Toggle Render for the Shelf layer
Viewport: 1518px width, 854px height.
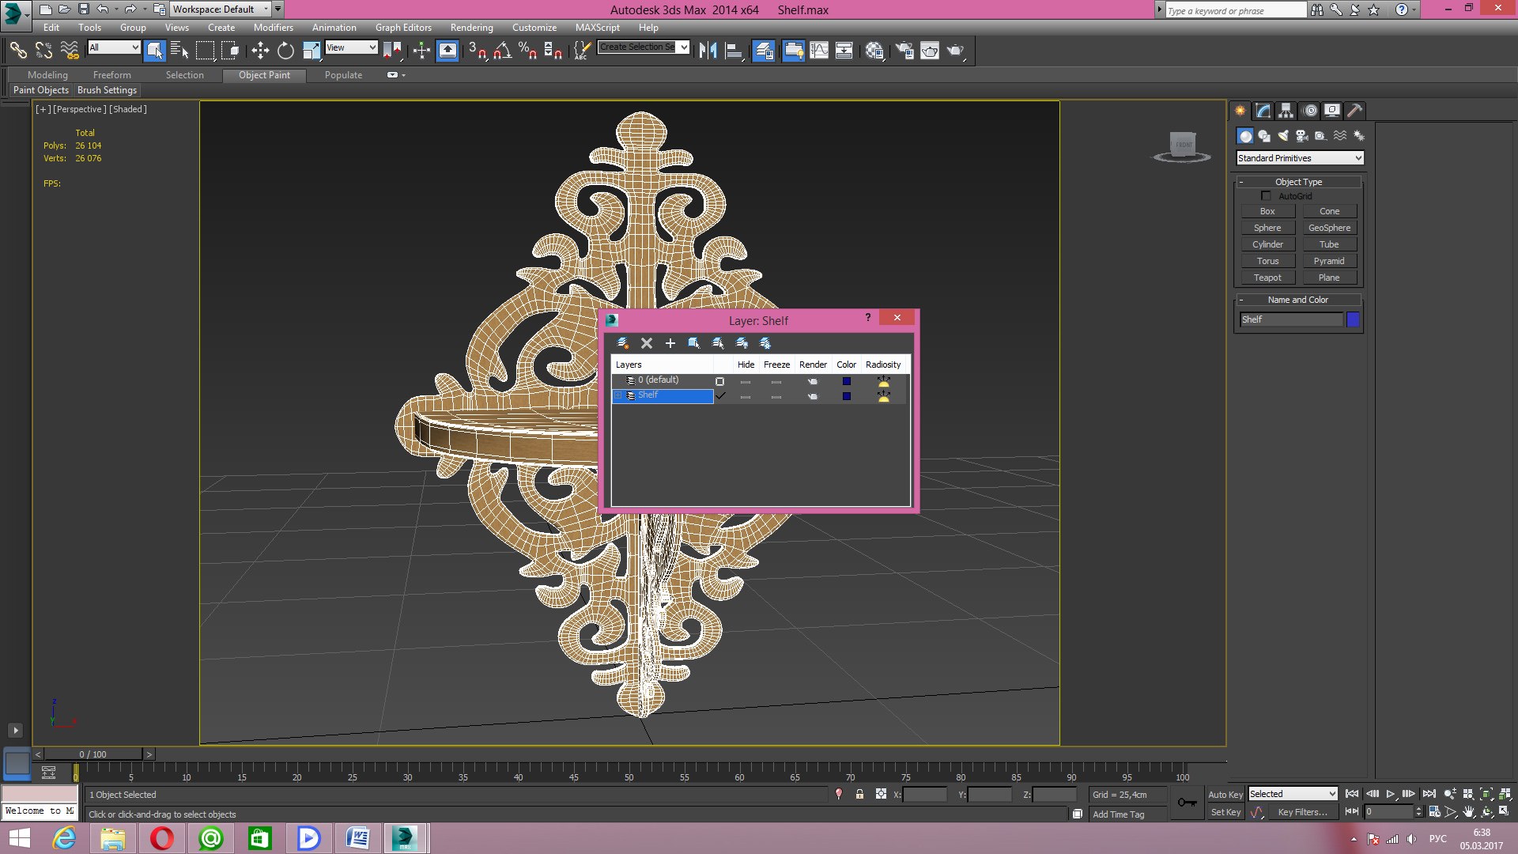(813, 396)
